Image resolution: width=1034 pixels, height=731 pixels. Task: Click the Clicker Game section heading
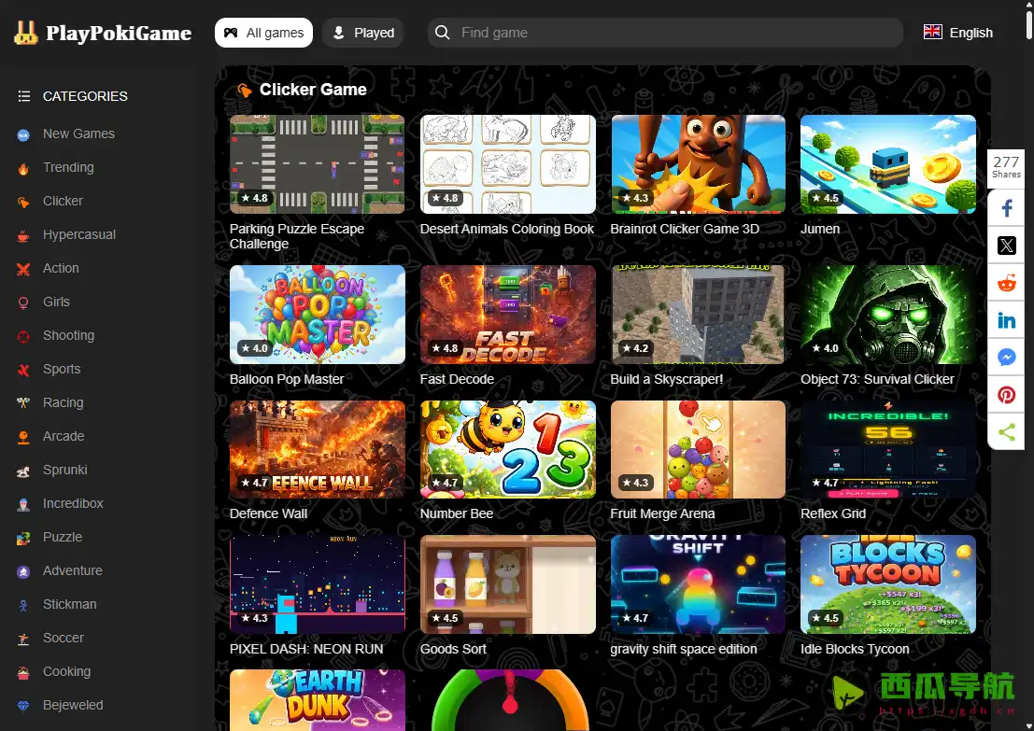(313, 89)
